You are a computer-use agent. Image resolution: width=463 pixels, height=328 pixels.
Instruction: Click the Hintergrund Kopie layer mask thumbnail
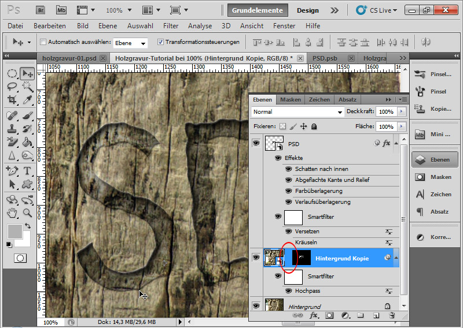[x=301, y=258]
